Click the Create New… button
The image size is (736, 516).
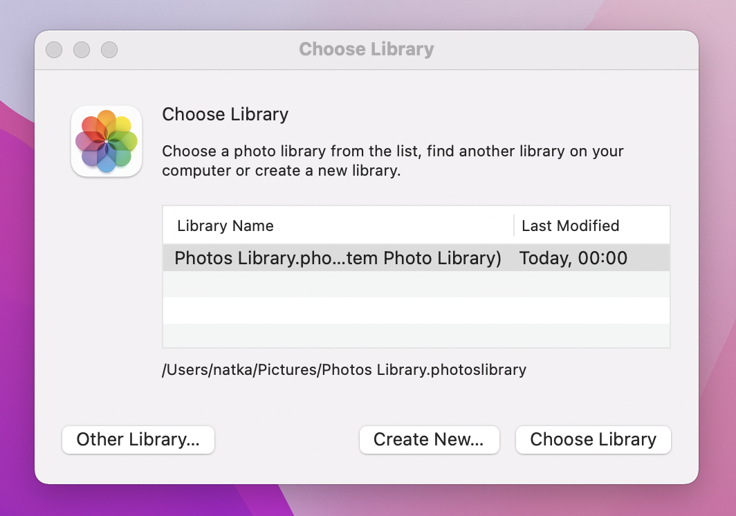pos(429,439)
